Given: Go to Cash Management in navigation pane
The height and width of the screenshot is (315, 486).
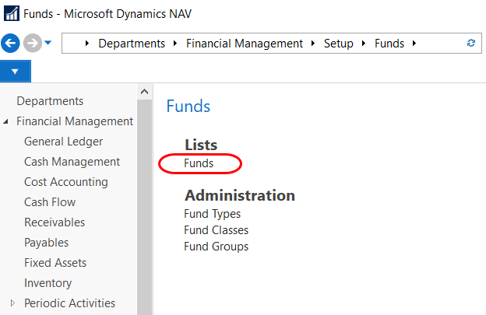Looking at the screenshot, I should pos(72,162).
